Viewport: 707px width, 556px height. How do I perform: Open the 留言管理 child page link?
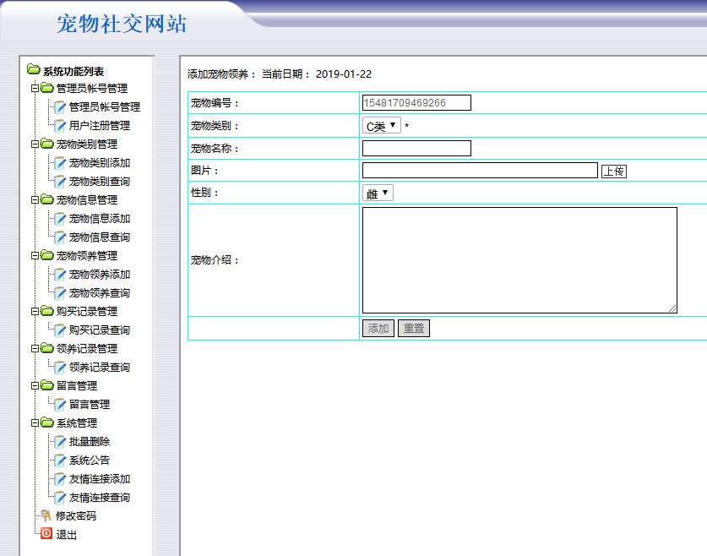coord(90,405)
